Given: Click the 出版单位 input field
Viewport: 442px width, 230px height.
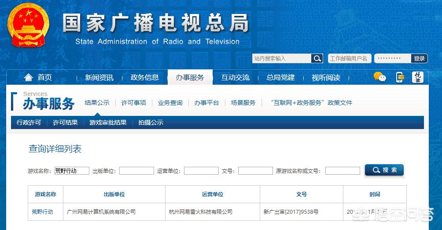Looking at the screenshot, I should [x=136, y=171].
